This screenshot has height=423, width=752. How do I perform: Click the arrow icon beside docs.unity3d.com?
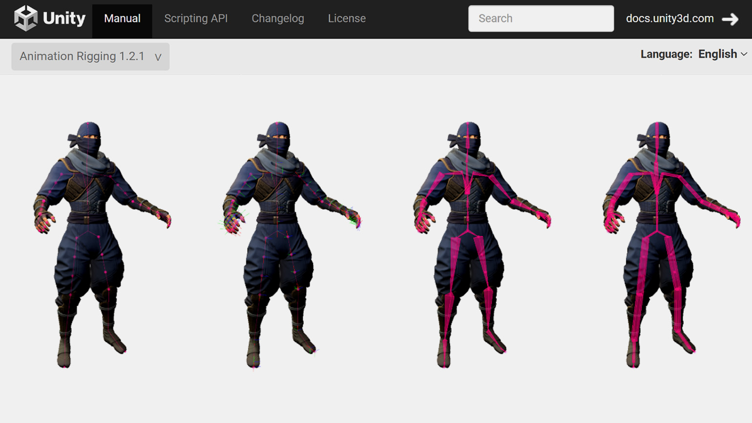point(731,19)
